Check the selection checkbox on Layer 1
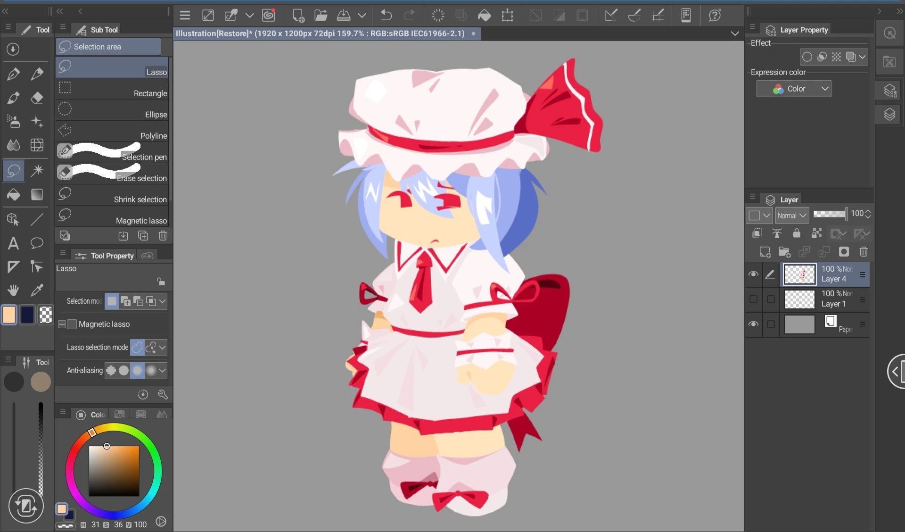The image size is (905, 532). pos(771,299)
